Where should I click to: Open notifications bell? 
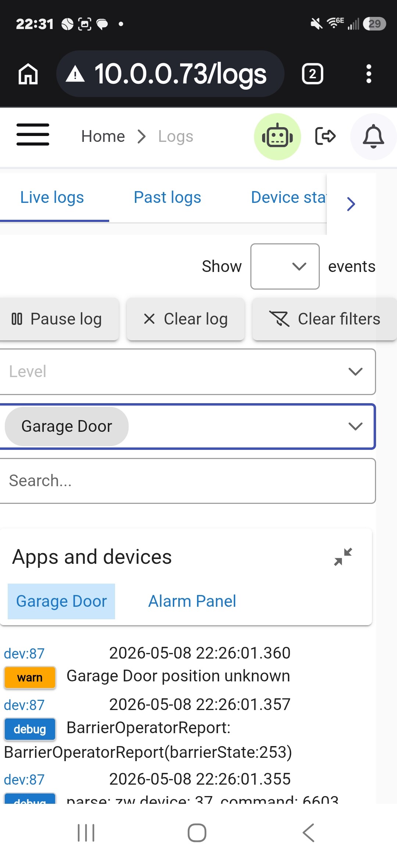pyautogui.click(x=373, y=137)
